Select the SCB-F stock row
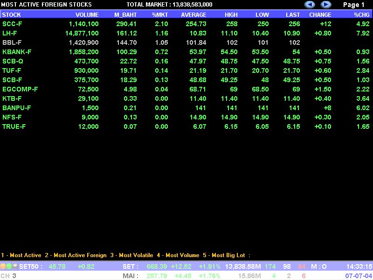373x280 pixels. pyautogui.click(x=186, y=80)
